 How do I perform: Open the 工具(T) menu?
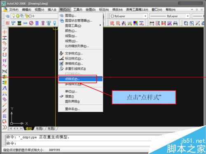coord(77,10)
